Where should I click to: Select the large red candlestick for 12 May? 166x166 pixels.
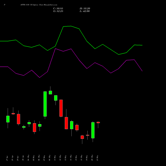tap(61, 108)
